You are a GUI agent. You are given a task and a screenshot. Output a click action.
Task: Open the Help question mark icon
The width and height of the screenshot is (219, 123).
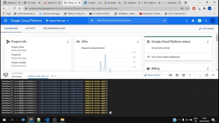click(x=193, y=20)
